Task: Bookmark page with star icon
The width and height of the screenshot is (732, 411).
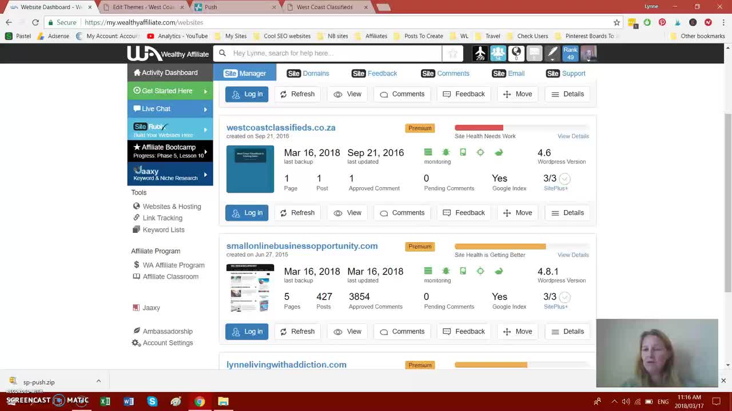Action: [x=616, y=22]
